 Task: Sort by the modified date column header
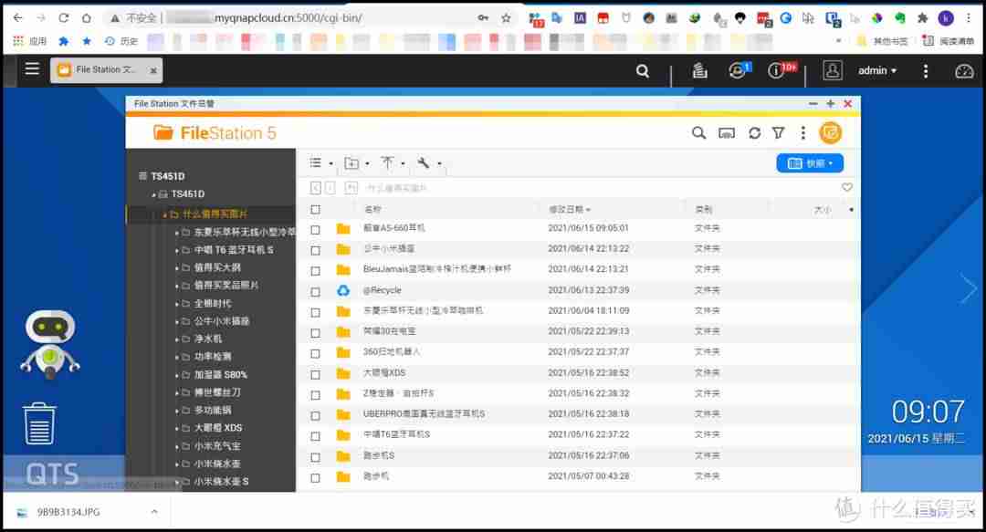[569, 209]
